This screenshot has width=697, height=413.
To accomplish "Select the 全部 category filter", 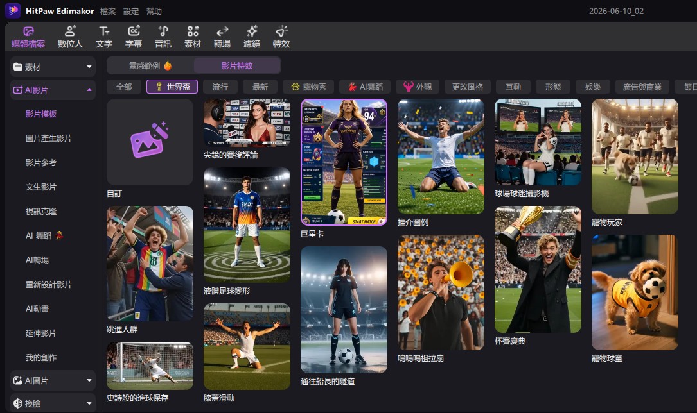I will pos(124,87).
